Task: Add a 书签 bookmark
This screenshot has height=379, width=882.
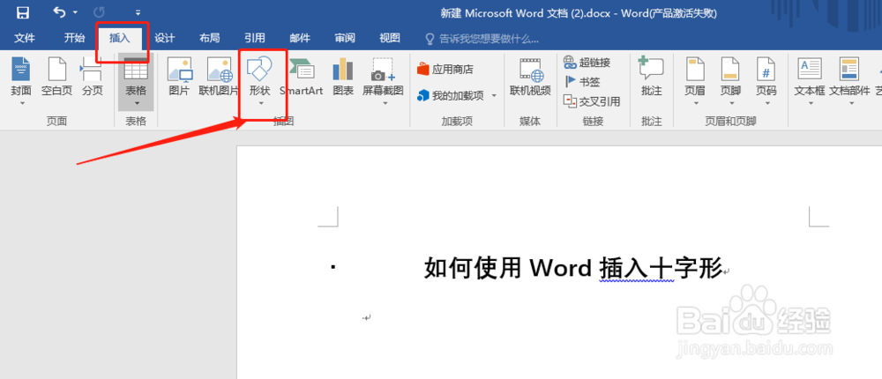Action: pos(582,82)
